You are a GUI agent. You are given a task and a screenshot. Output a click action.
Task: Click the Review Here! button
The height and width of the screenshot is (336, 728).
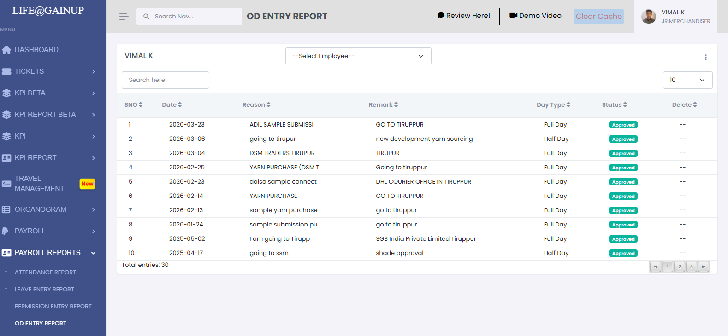tap(463, 16)
